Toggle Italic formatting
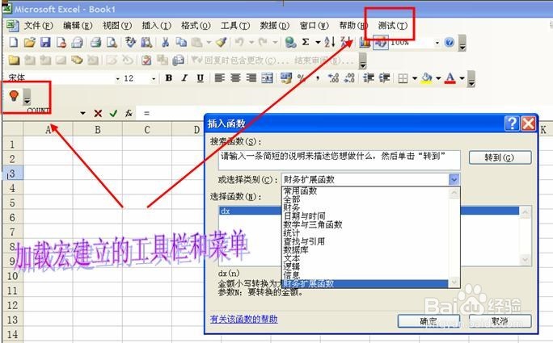This screenshot has height=343, width=553. coord(184,77)
